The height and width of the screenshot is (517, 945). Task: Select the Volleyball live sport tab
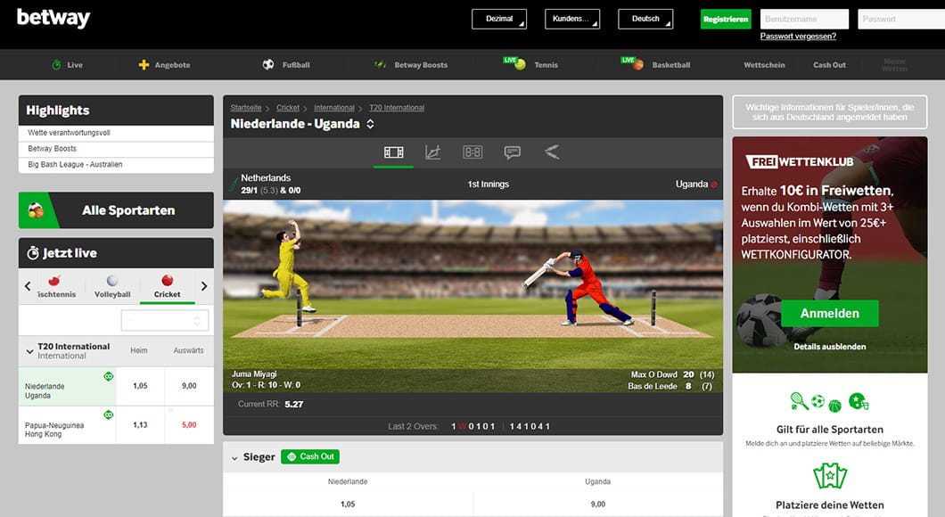pyautogui.click(x=112, y=287)
